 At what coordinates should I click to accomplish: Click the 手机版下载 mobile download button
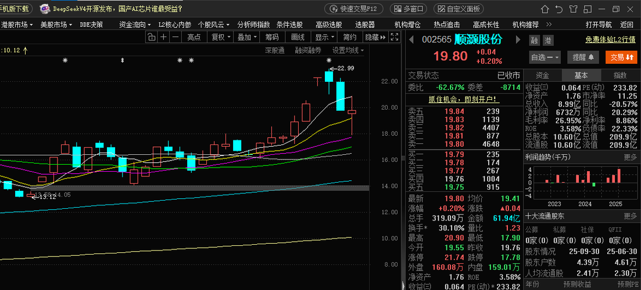point(15,9)
